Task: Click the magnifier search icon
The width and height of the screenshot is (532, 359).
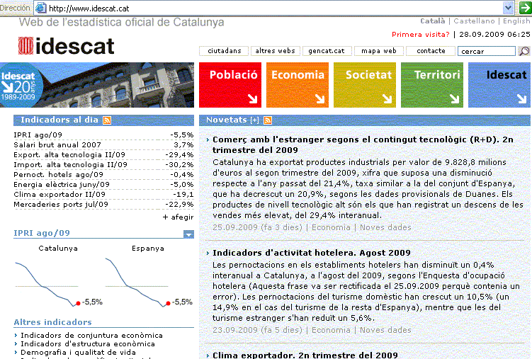Action: coord(524,51)
